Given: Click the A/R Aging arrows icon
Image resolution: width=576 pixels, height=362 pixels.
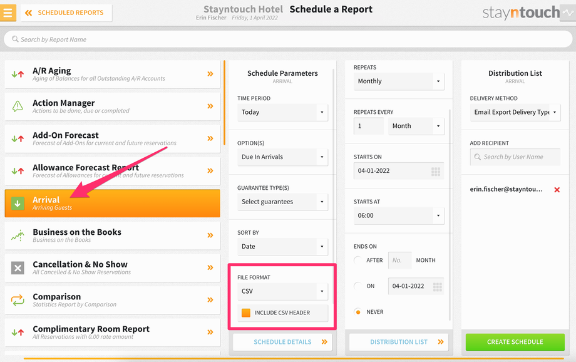Looking at the screenshot, I should click(x=18, y=75).
